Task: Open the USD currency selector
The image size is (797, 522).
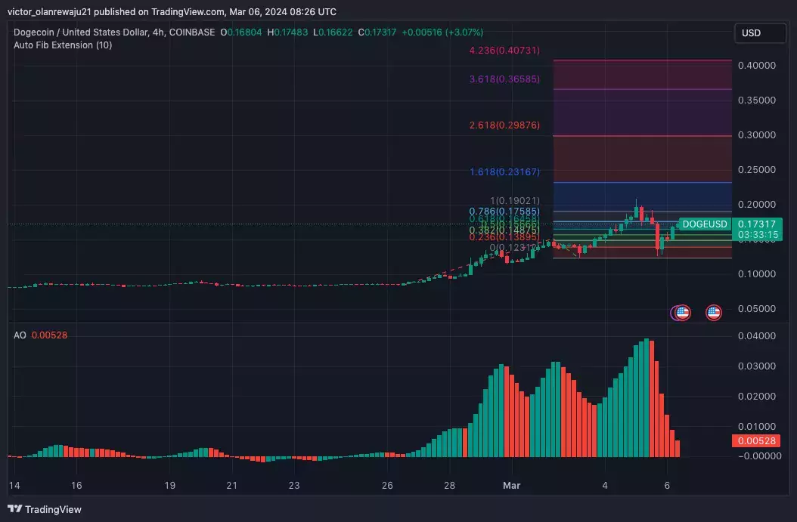Action: [x=760, y=33]
